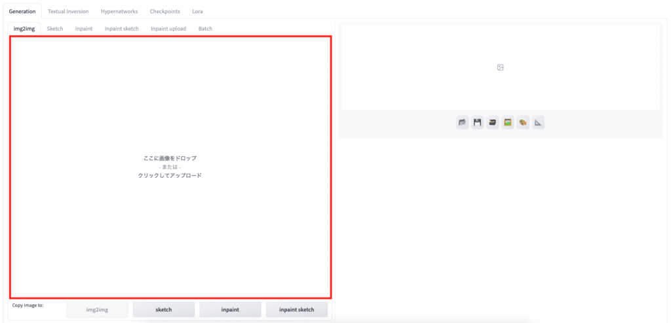This screenshot has height=323, width=671.
Task: Click the zip archive save icon
Action: click(x=493, y=123)
